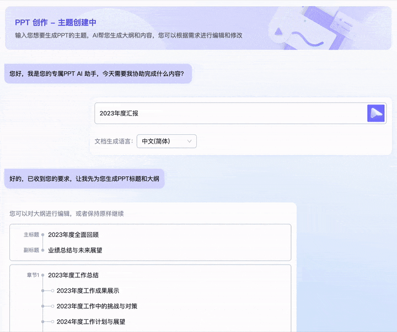
Task: Click the node circle beside 2023年度工作成果展示
Action: [x=52, y=291]
